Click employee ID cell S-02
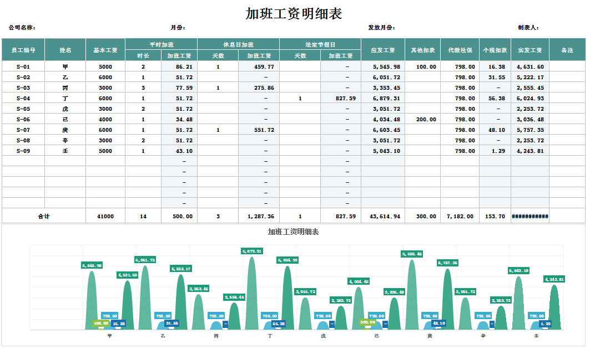 tap(23, 77)
